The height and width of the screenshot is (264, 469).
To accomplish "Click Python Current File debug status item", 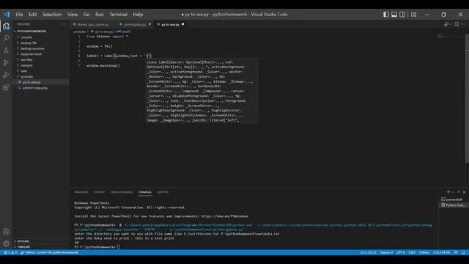I will tap(49, 252).
